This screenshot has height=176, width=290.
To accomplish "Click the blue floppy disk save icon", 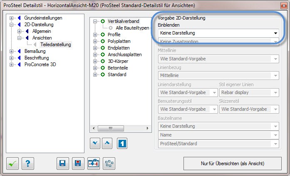I will pos(63,164).
